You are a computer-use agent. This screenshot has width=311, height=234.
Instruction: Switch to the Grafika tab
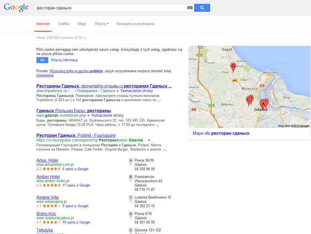[64, 24]
